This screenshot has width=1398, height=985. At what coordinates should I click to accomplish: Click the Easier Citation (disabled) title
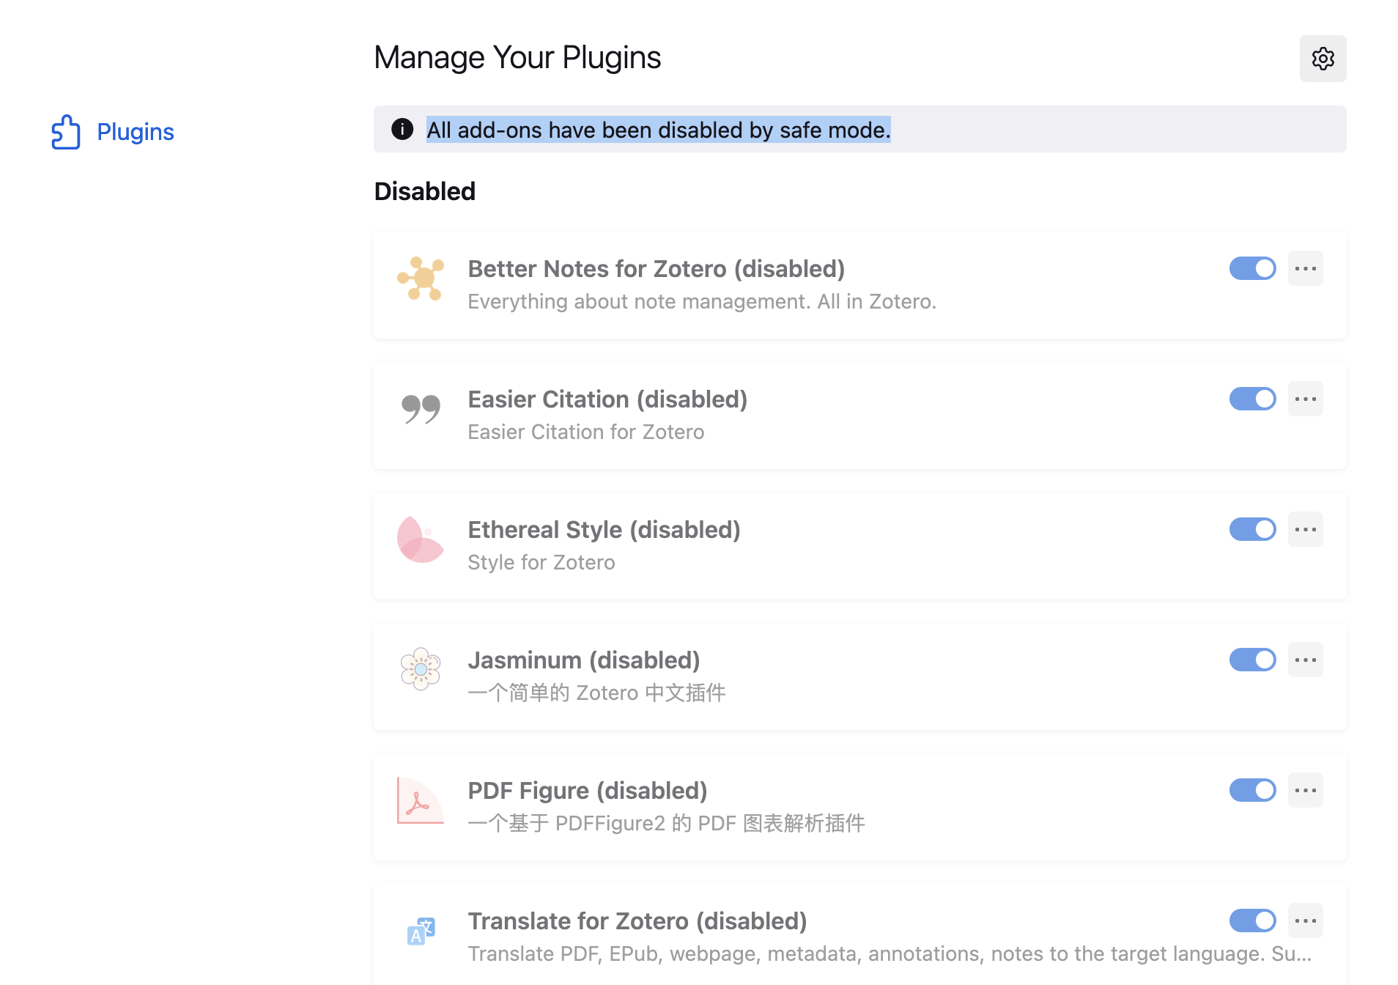click(x=607, y=399)
